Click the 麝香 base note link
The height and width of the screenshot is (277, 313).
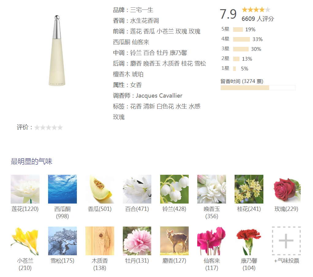tap(136, 63)
